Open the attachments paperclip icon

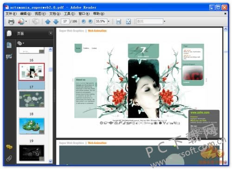[9, 158]
